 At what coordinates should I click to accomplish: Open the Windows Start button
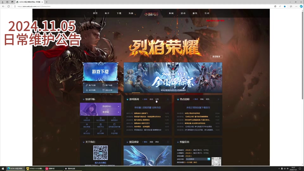(3, 169)
